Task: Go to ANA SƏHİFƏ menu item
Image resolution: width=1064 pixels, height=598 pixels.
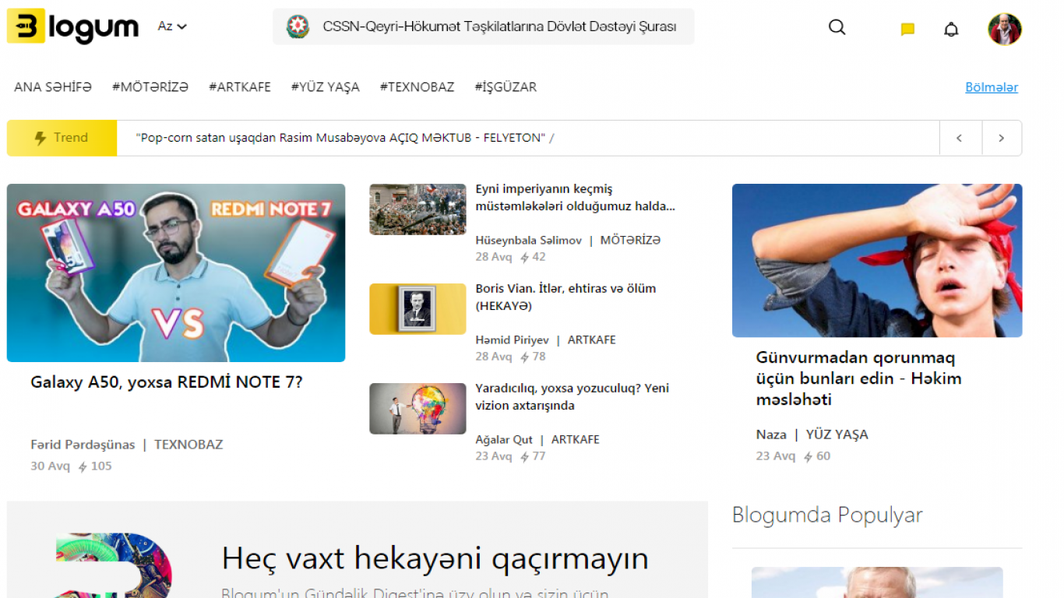Action: point(53,87)
